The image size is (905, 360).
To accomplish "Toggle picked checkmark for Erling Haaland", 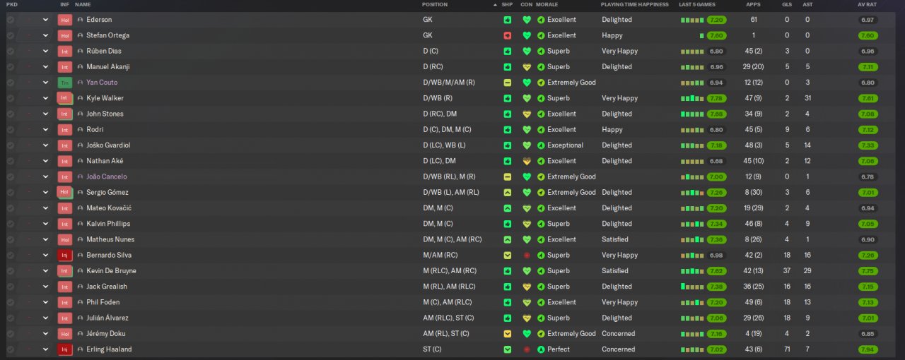I will (10, 349).
